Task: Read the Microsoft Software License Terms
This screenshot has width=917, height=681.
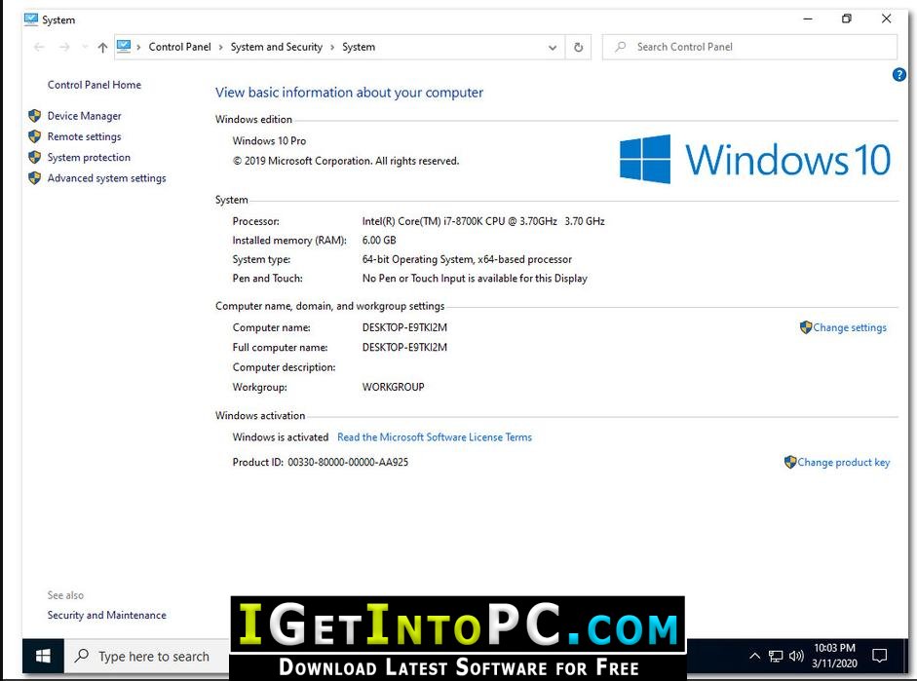Action: tap(435, 437)
